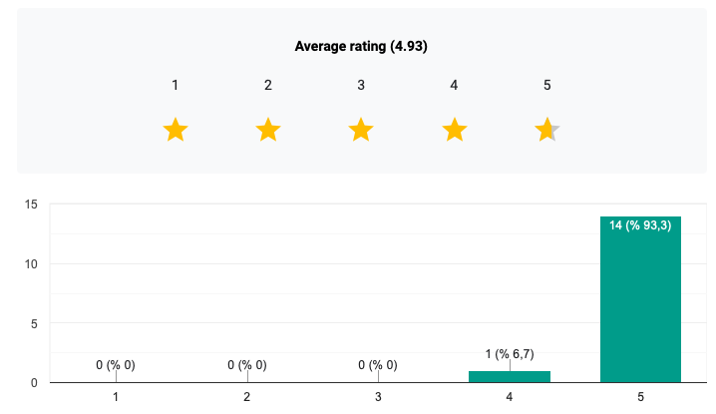The height and width of the screenshot is (414, 716).
Task: Select the fourth rating star
Action: coord(454,130)
